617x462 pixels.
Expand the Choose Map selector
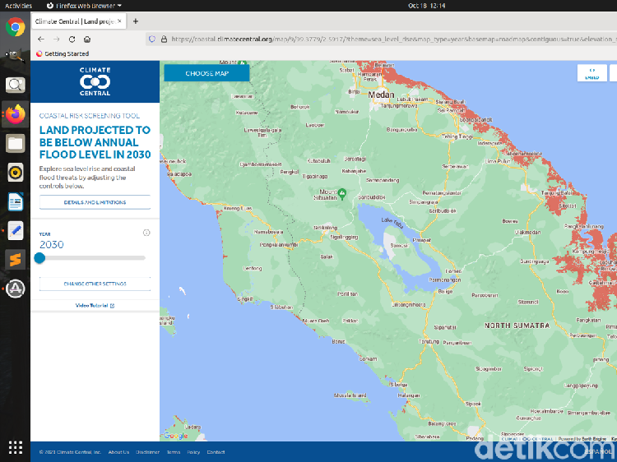coord(206,73)
